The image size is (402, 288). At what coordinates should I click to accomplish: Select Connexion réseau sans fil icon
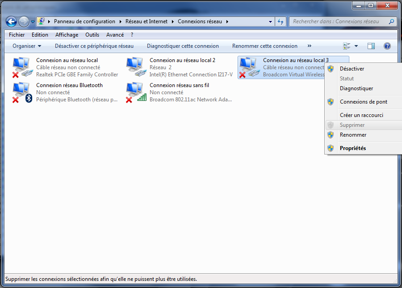(136, 92)
